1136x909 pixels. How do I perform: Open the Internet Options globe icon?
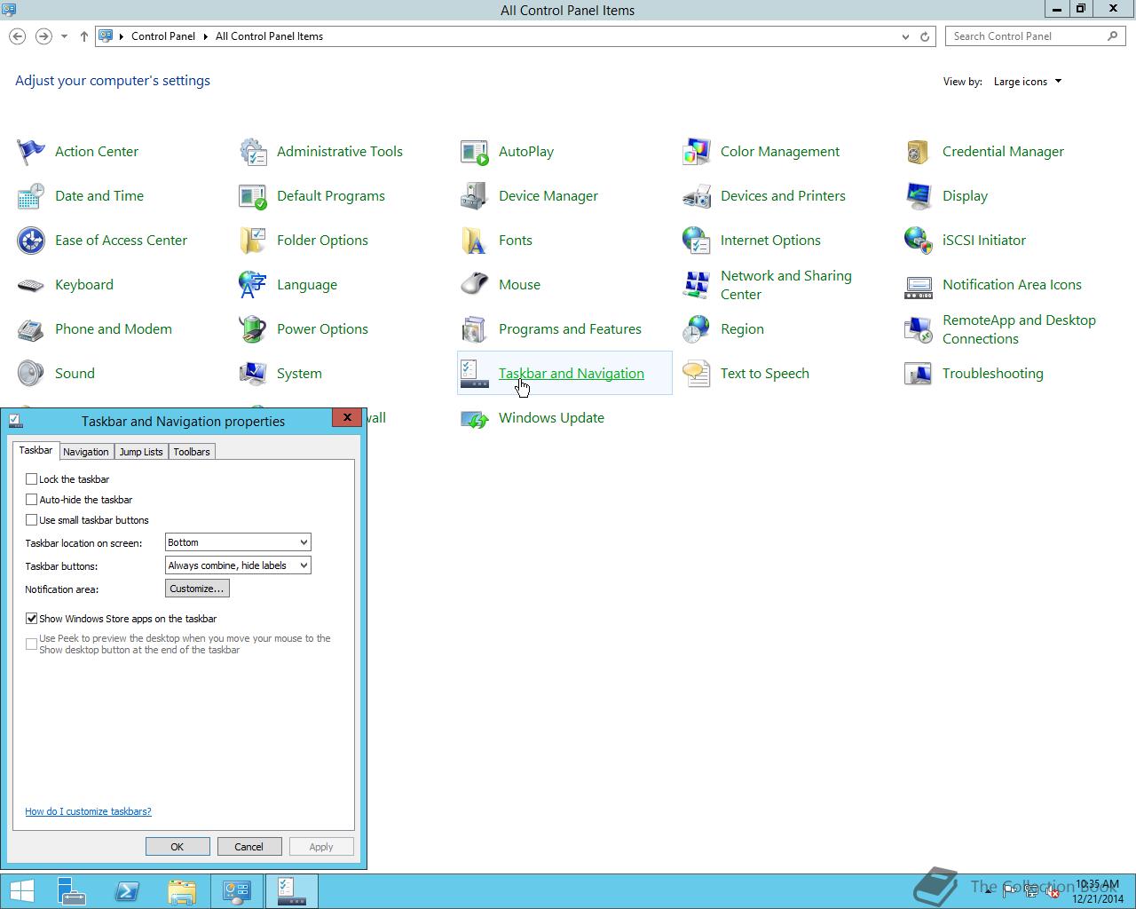pos(697,241)
